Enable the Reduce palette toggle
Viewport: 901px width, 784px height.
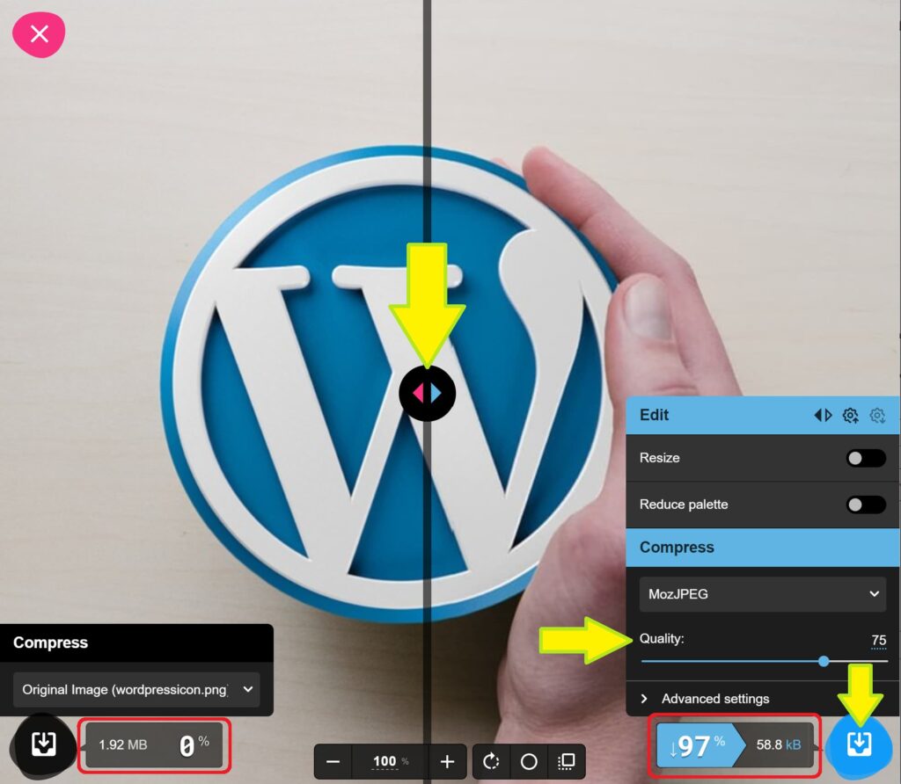(x=866, y=505)
